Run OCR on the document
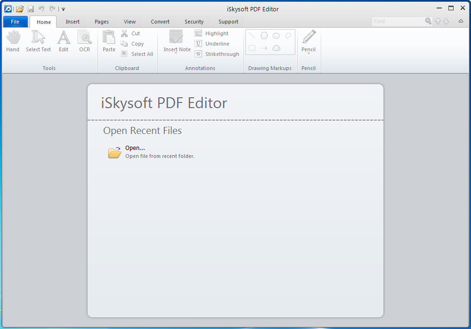471x329 pixels. tap(84, 40)
